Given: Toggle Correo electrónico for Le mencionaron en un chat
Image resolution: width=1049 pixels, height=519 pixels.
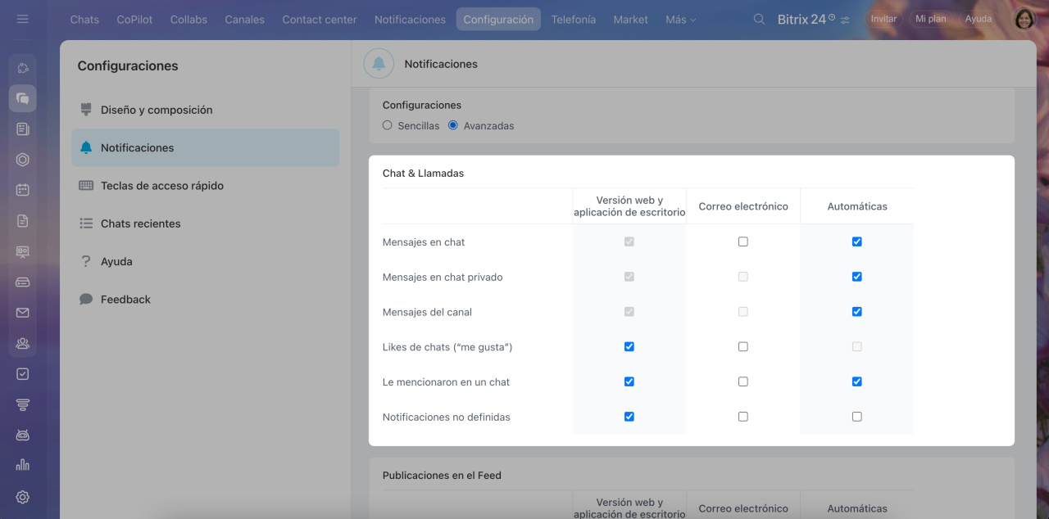Looking at the screenshot, I should tap(742, 381).
